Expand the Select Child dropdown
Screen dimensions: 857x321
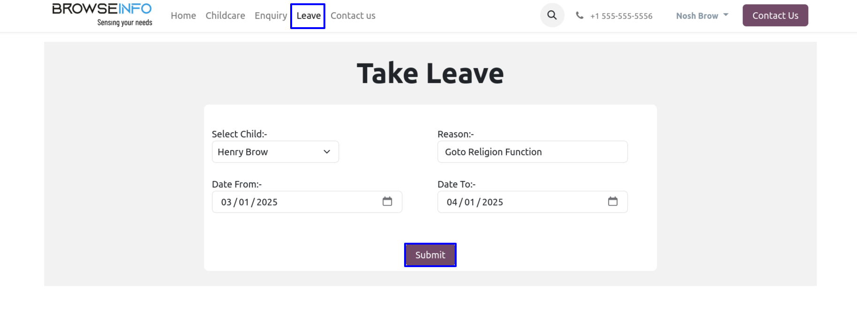click(x=275, y=152)
